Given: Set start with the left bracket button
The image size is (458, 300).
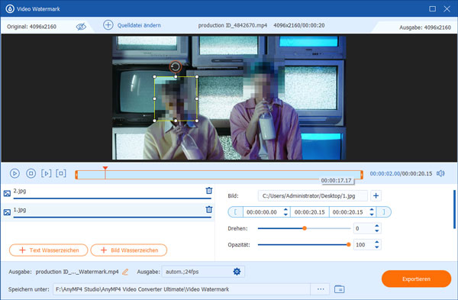Looking at the screenshot, I should [x=235, y=212].
